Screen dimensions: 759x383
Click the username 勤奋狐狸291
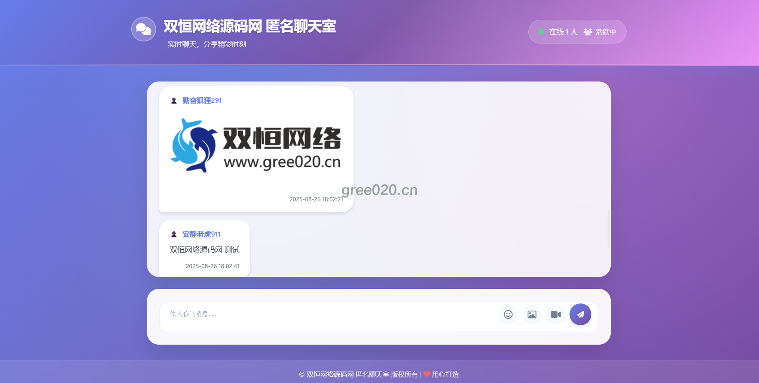coord(202,100)
